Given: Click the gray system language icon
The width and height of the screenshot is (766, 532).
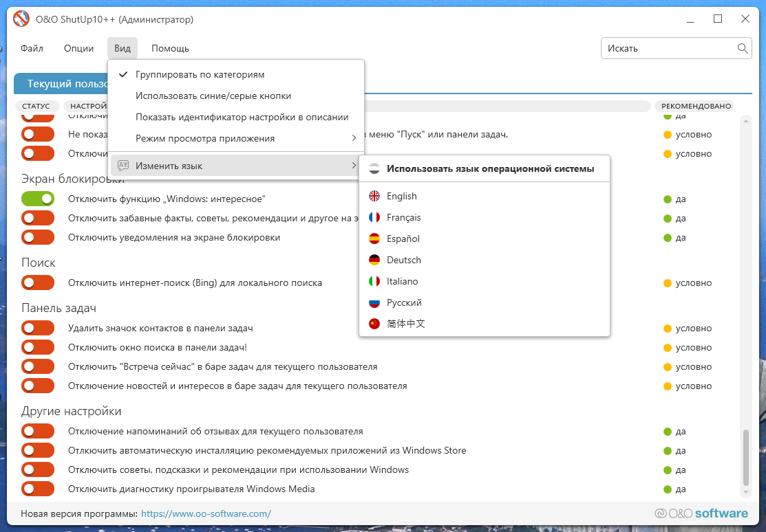Looking at the screenshot, I should (374, 168).
